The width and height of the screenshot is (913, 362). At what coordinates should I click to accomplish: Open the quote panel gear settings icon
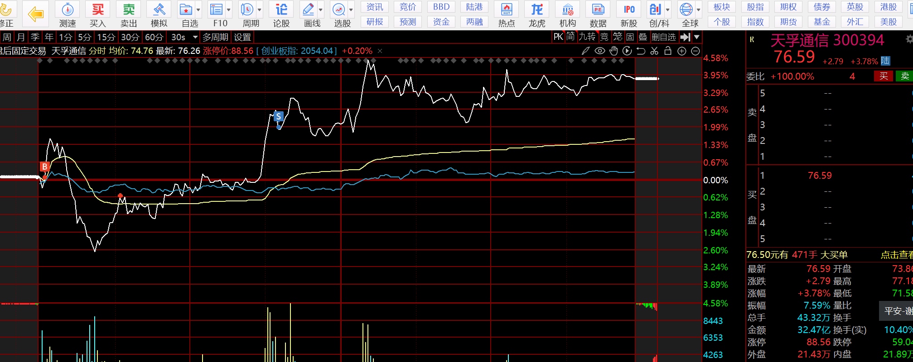[909, 39]
